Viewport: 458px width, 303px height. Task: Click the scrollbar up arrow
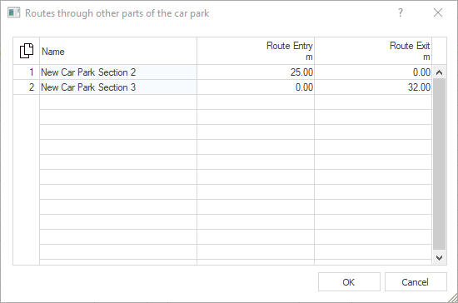tap(439, 72)
